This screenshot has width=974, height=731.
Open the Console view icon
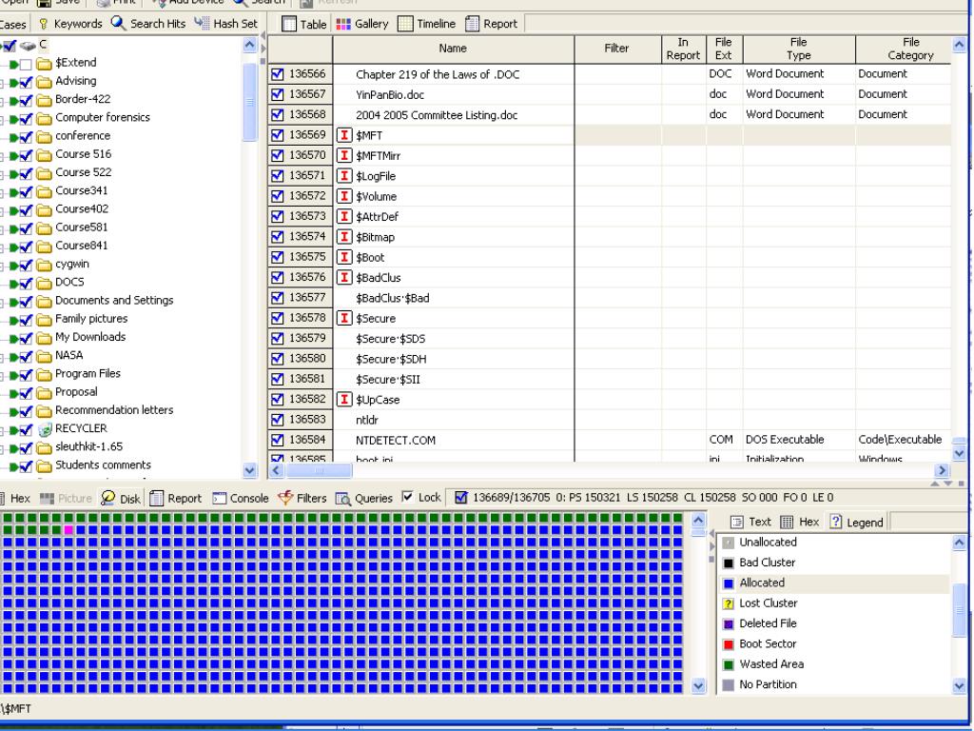pos(220,499)
